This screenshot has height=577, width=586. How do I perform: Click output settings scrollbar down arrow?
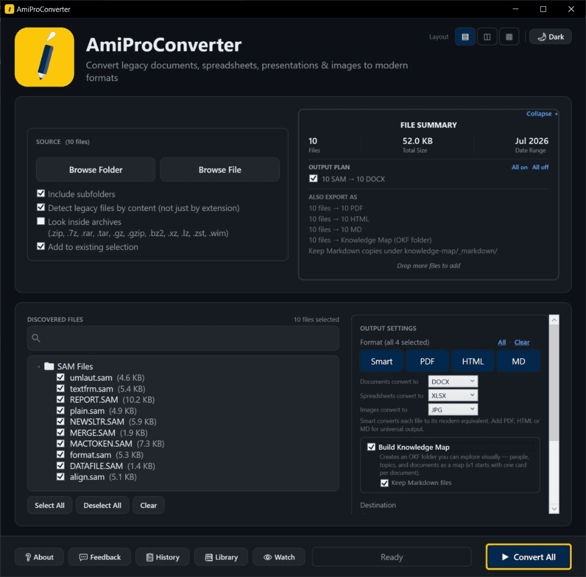tap(554, 508)
